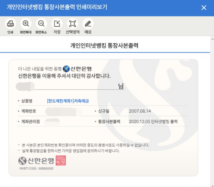Viewport: 214px width, 187px height.
Task: Click the 계좌관리점 label
Action: pyautogui.click(x=31, y=122)
